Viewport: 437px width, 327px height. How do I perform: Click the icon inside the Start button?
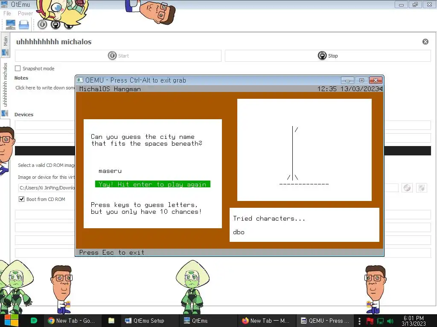click(112, 56)
